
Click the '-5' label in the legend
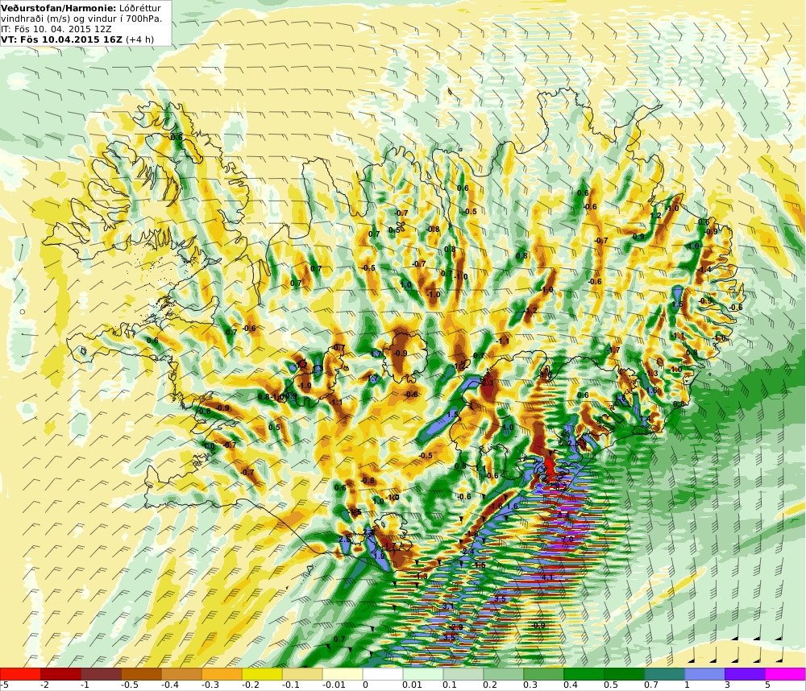point(5,685)
